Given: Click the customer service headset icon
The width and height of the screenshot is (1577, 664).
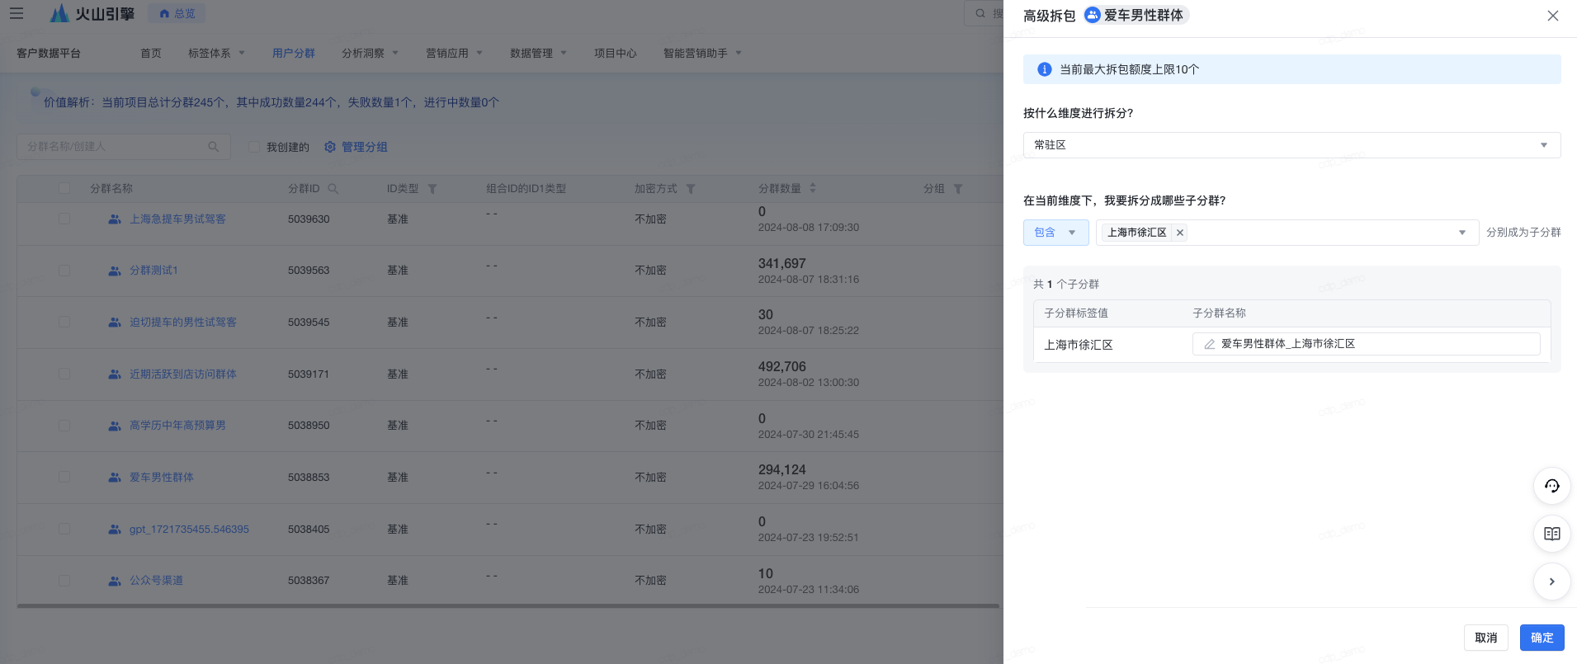Looking at the screenshot, I should coord(1551,486).
